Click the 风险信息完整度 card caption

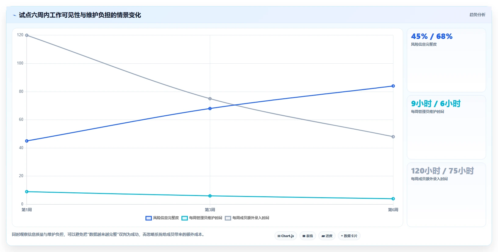coord(424,44)
